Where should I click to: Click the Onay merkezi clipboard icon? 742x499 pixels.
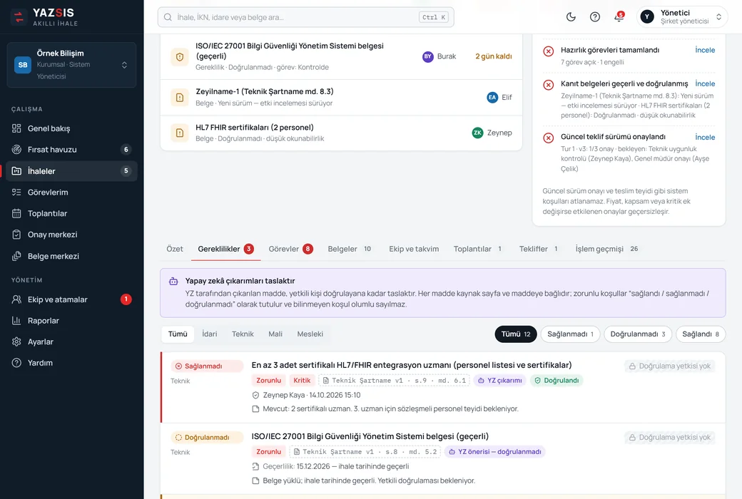[x=16, y=235]
